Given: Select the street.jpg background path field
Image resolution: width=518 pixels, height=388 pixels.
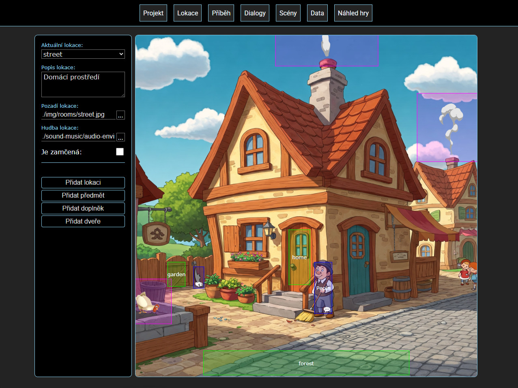Looking at the screenshot, I should (75, 115).
